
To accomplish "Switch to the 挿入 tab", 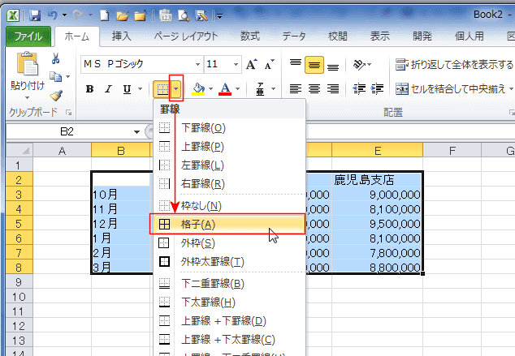I will [122, 36].
